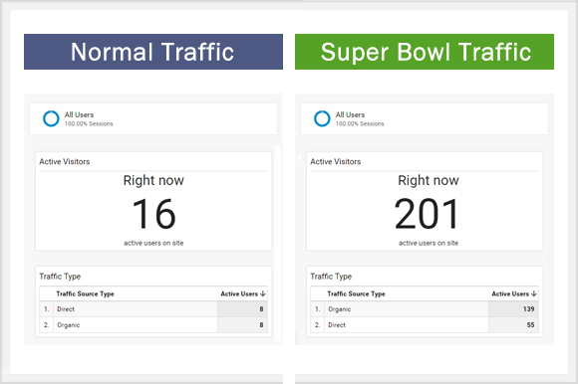Click Traffic Source Type header in Normal Traffic table
578x384 pixels.
85,293
